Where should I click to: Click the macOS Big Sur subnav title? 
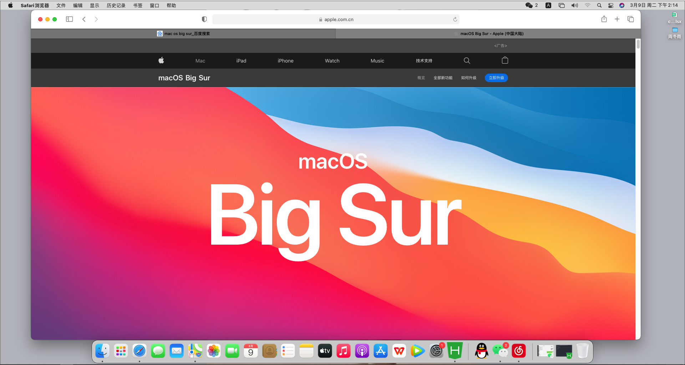tap(184, 78)
